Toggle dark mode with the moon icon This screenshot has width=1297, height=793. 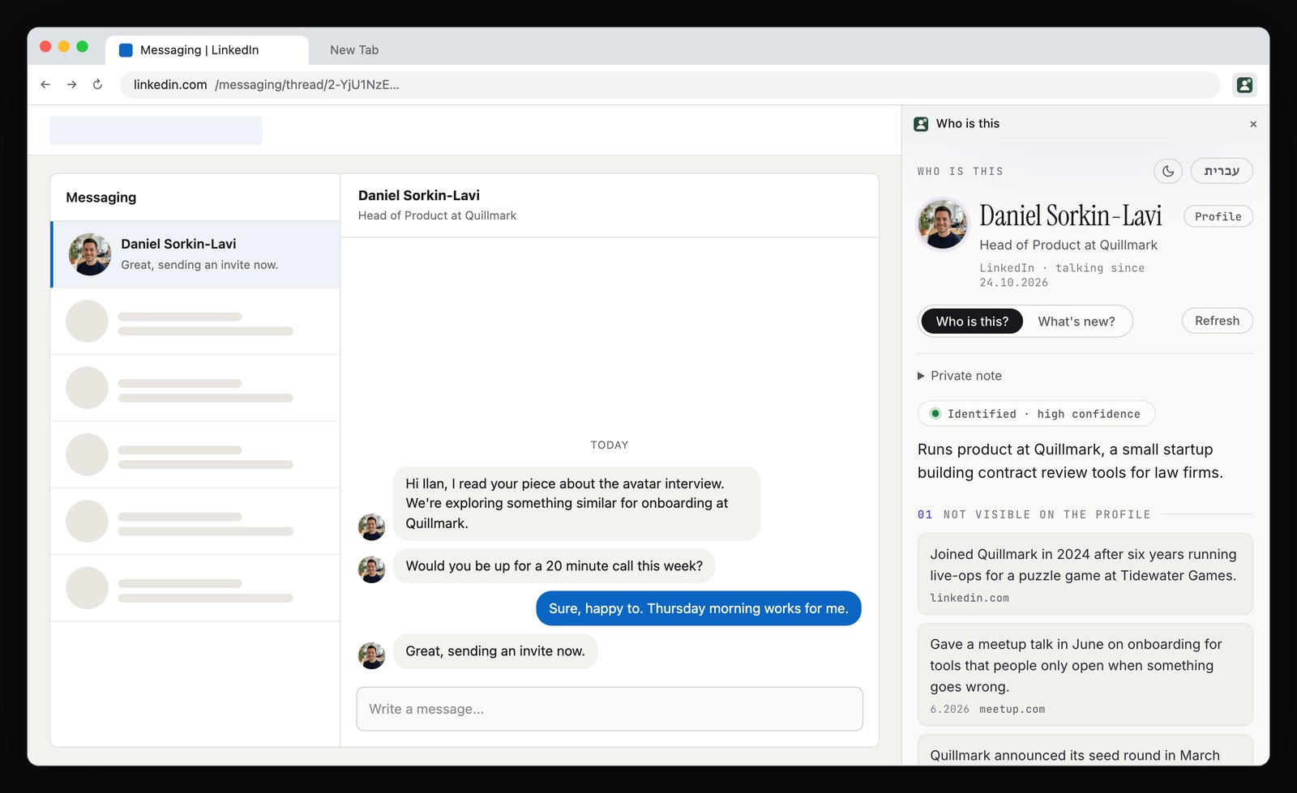1168,171
